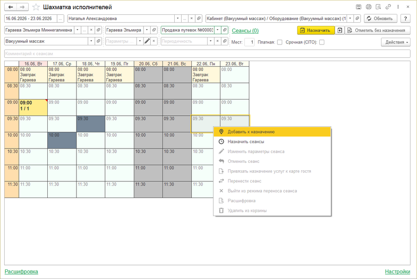Tick the Срочная (CITO) checkbox
417x279 pixels.
(322, 42)
